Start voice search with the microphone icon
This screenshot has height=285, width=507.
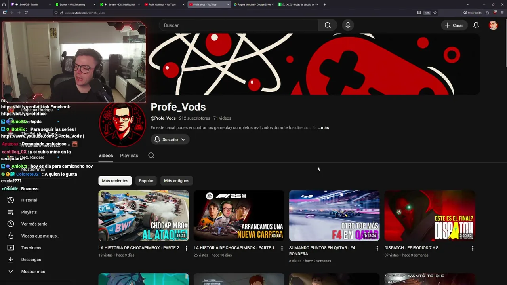point(348,25)
